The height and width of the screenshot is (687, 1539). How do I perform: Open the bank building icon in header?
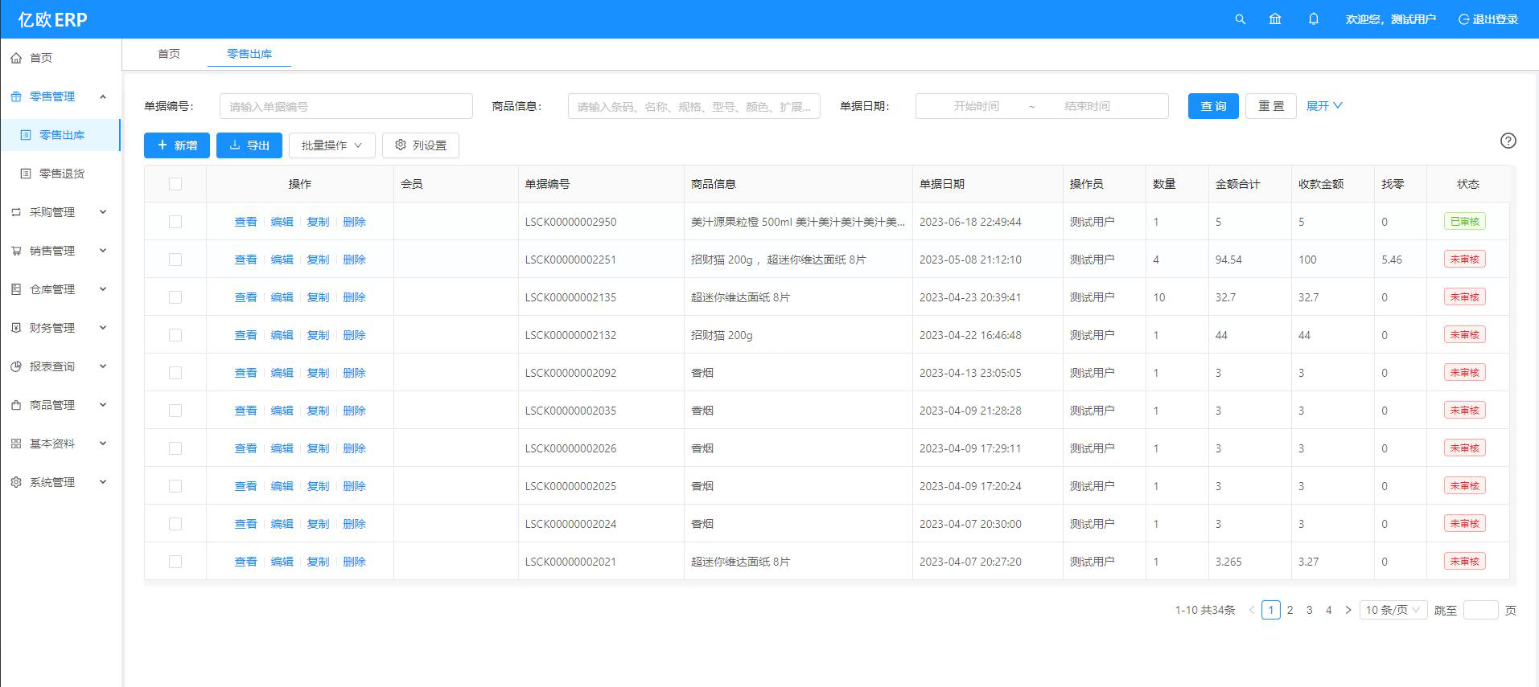click(1275, 19)
